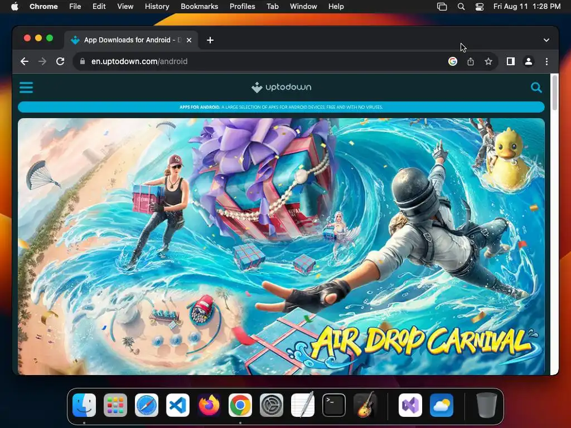Open TextEdit from the Dock
This screenshot has width=571, height=428.
(x=303, y=405)
